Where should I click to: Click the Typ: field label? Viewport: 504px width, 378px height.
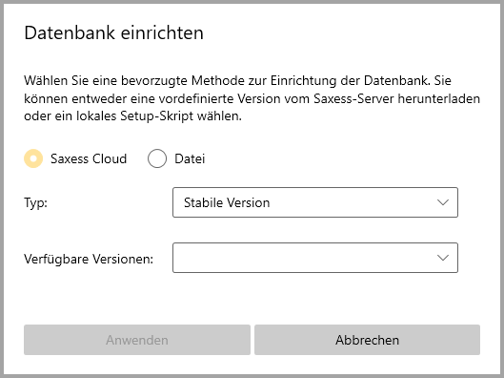(35, 203)
